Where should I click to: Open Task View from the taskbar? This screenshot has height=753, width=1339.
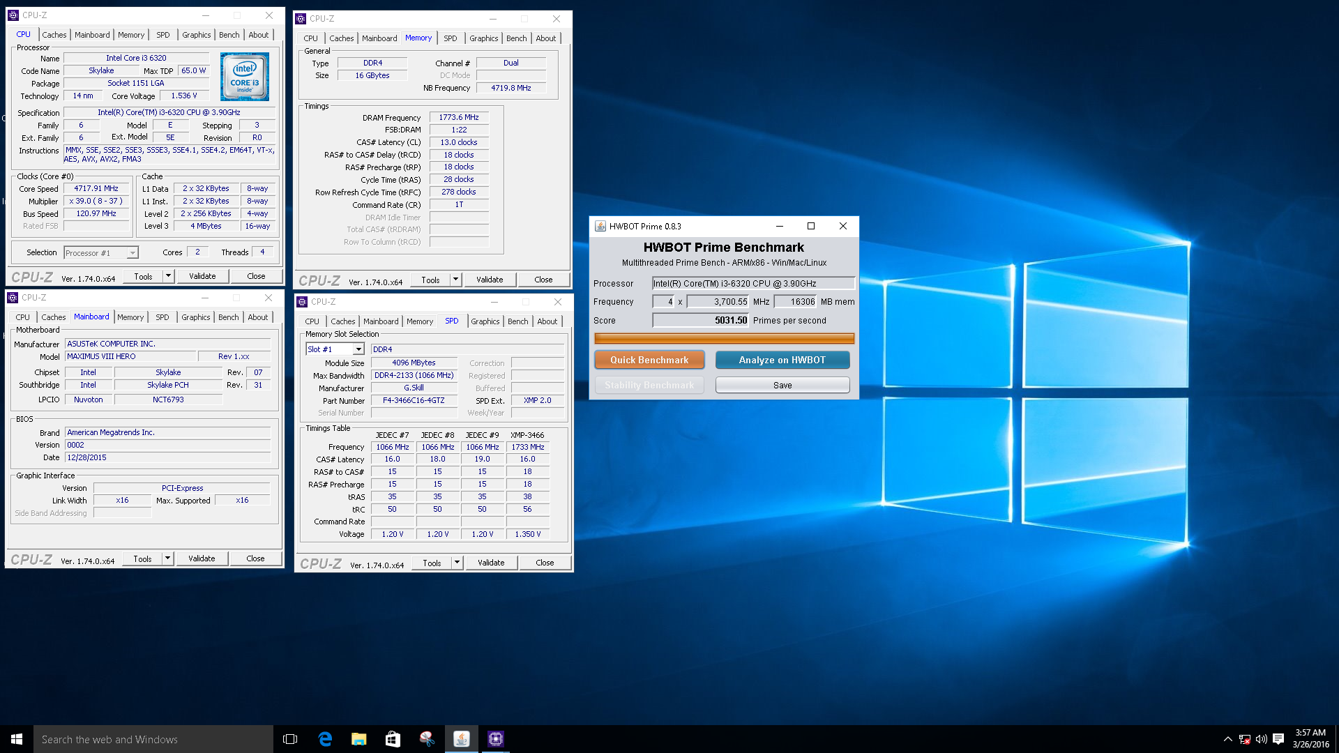point(290,739)
